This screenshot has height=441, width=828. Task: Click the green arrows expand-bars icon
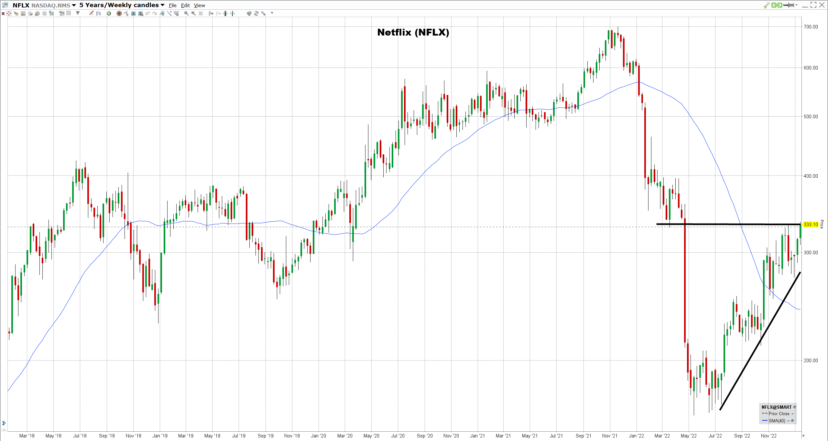pyautogui.click(x=225, y=13)
